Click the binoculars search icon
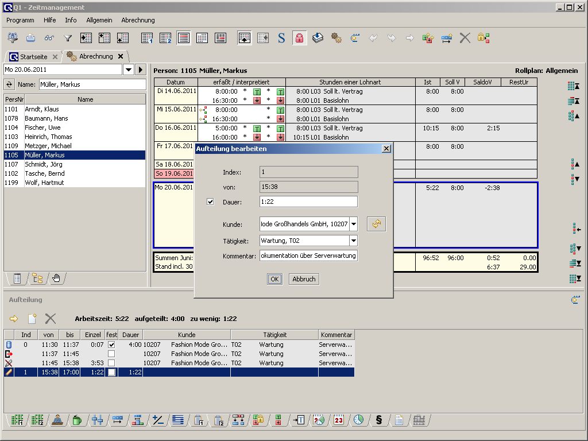 (49, 38)
